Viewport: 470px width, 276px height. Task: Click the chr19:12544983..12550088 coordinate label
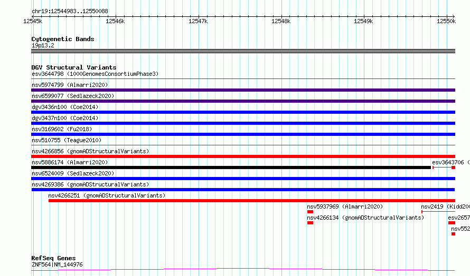pyautogui.click(x=70, y=11)
